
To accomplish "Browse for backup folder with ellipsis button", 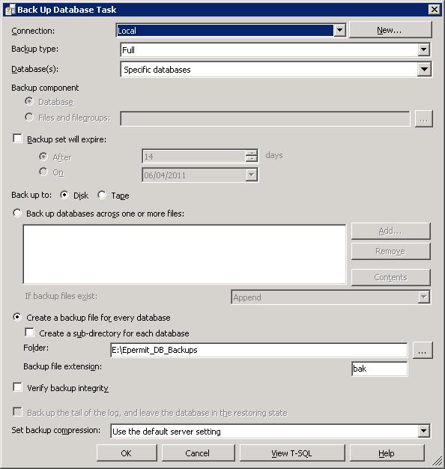I will point(423,350).
